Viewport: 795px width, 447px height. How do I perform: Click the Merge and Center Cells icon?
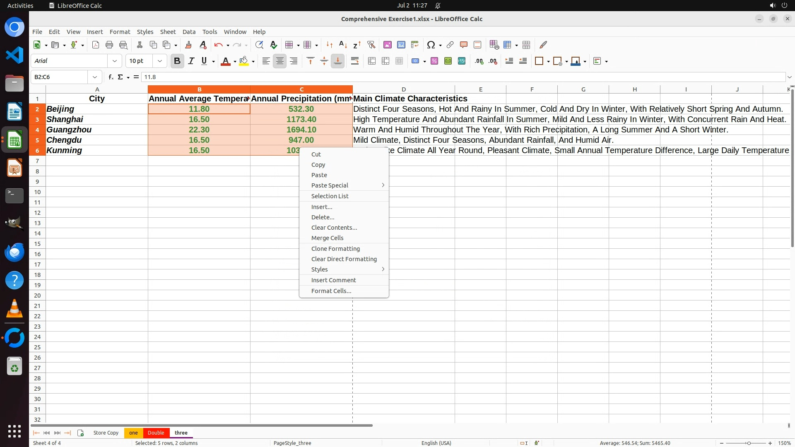(x=372, y=61)
